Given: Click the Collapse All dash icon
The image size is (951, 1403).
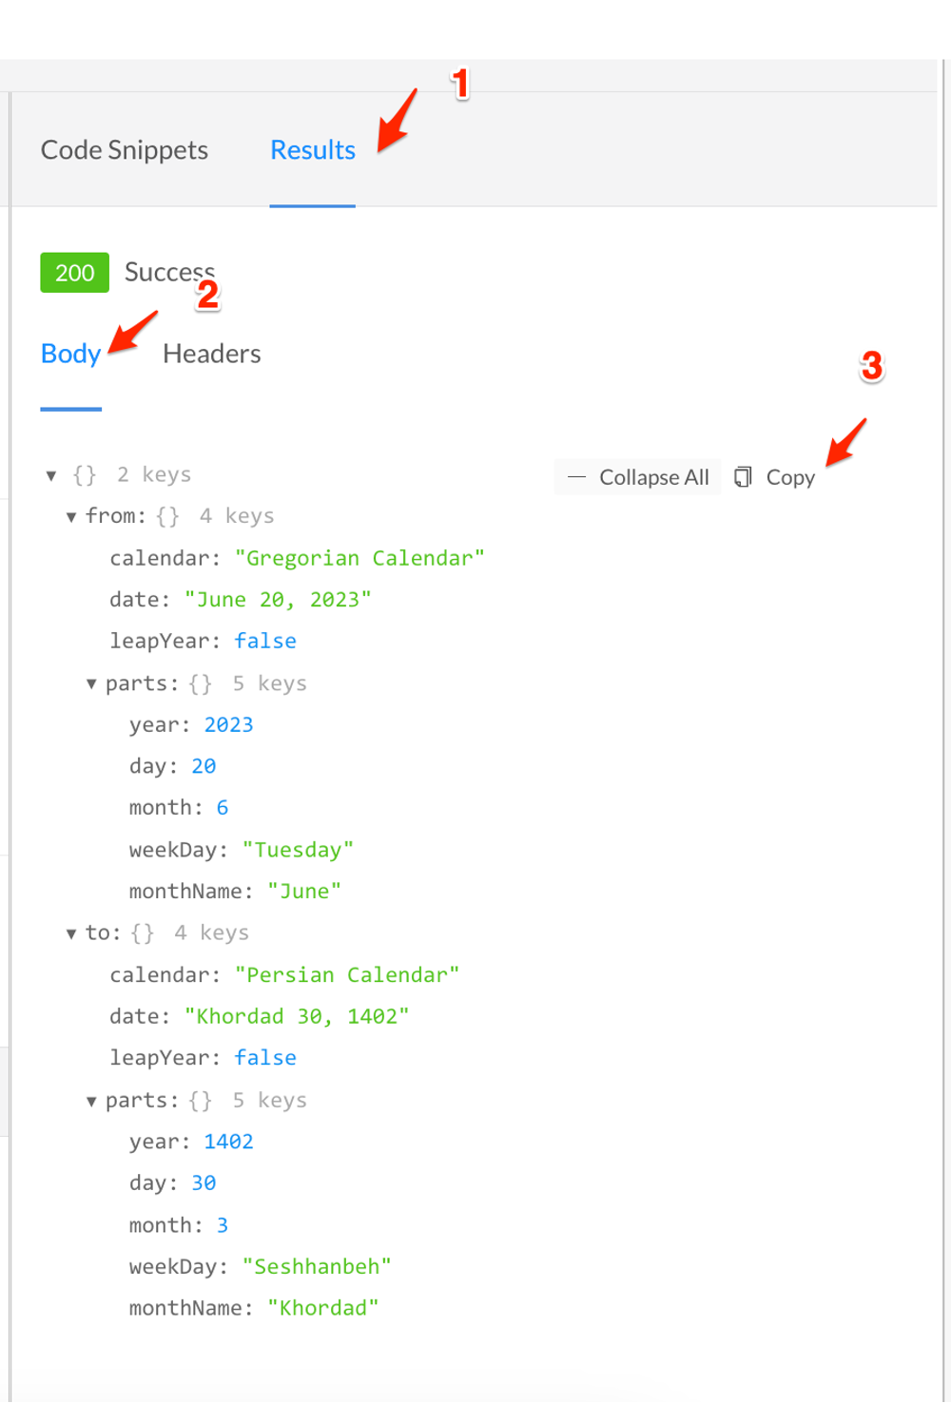Looking at the screenshot, I should pyautogui.click(x=575, y=476).
